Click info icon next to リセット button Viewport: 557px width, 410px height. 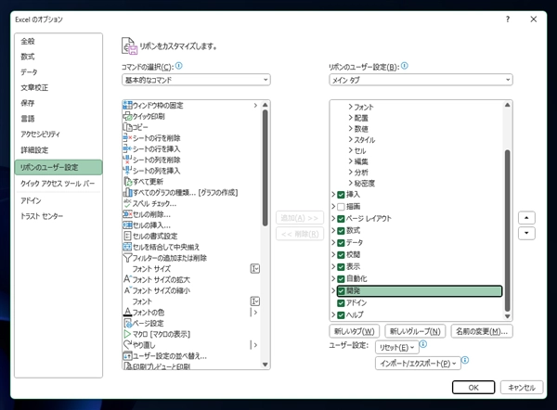423,344
